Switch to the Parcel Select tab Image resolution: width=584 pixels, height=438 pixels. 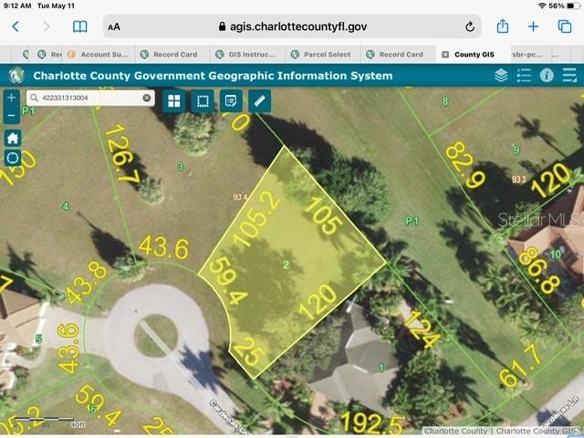(327, 55)
